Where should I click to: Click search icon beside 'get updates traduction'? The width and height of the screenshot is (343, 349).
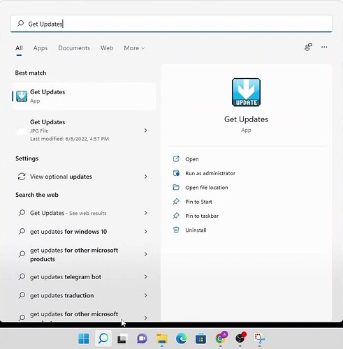pos(22,295)
